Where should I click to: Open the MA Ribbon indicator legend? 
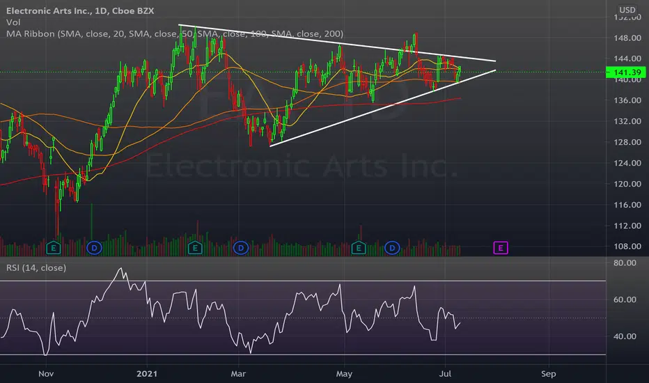(x=175, y=34)
